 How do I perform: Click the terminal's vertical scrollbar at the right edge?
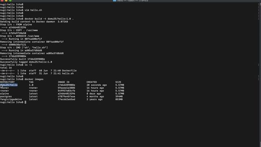tap(260, 74)
